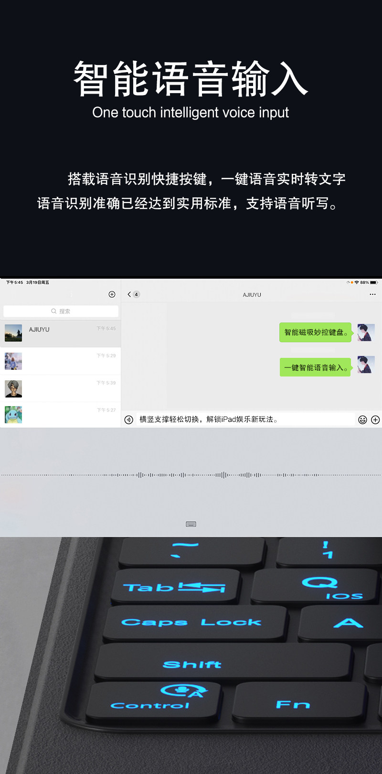Click the AJIUYU title in chat header
382x774 pixels.
[x=252, y=295]
